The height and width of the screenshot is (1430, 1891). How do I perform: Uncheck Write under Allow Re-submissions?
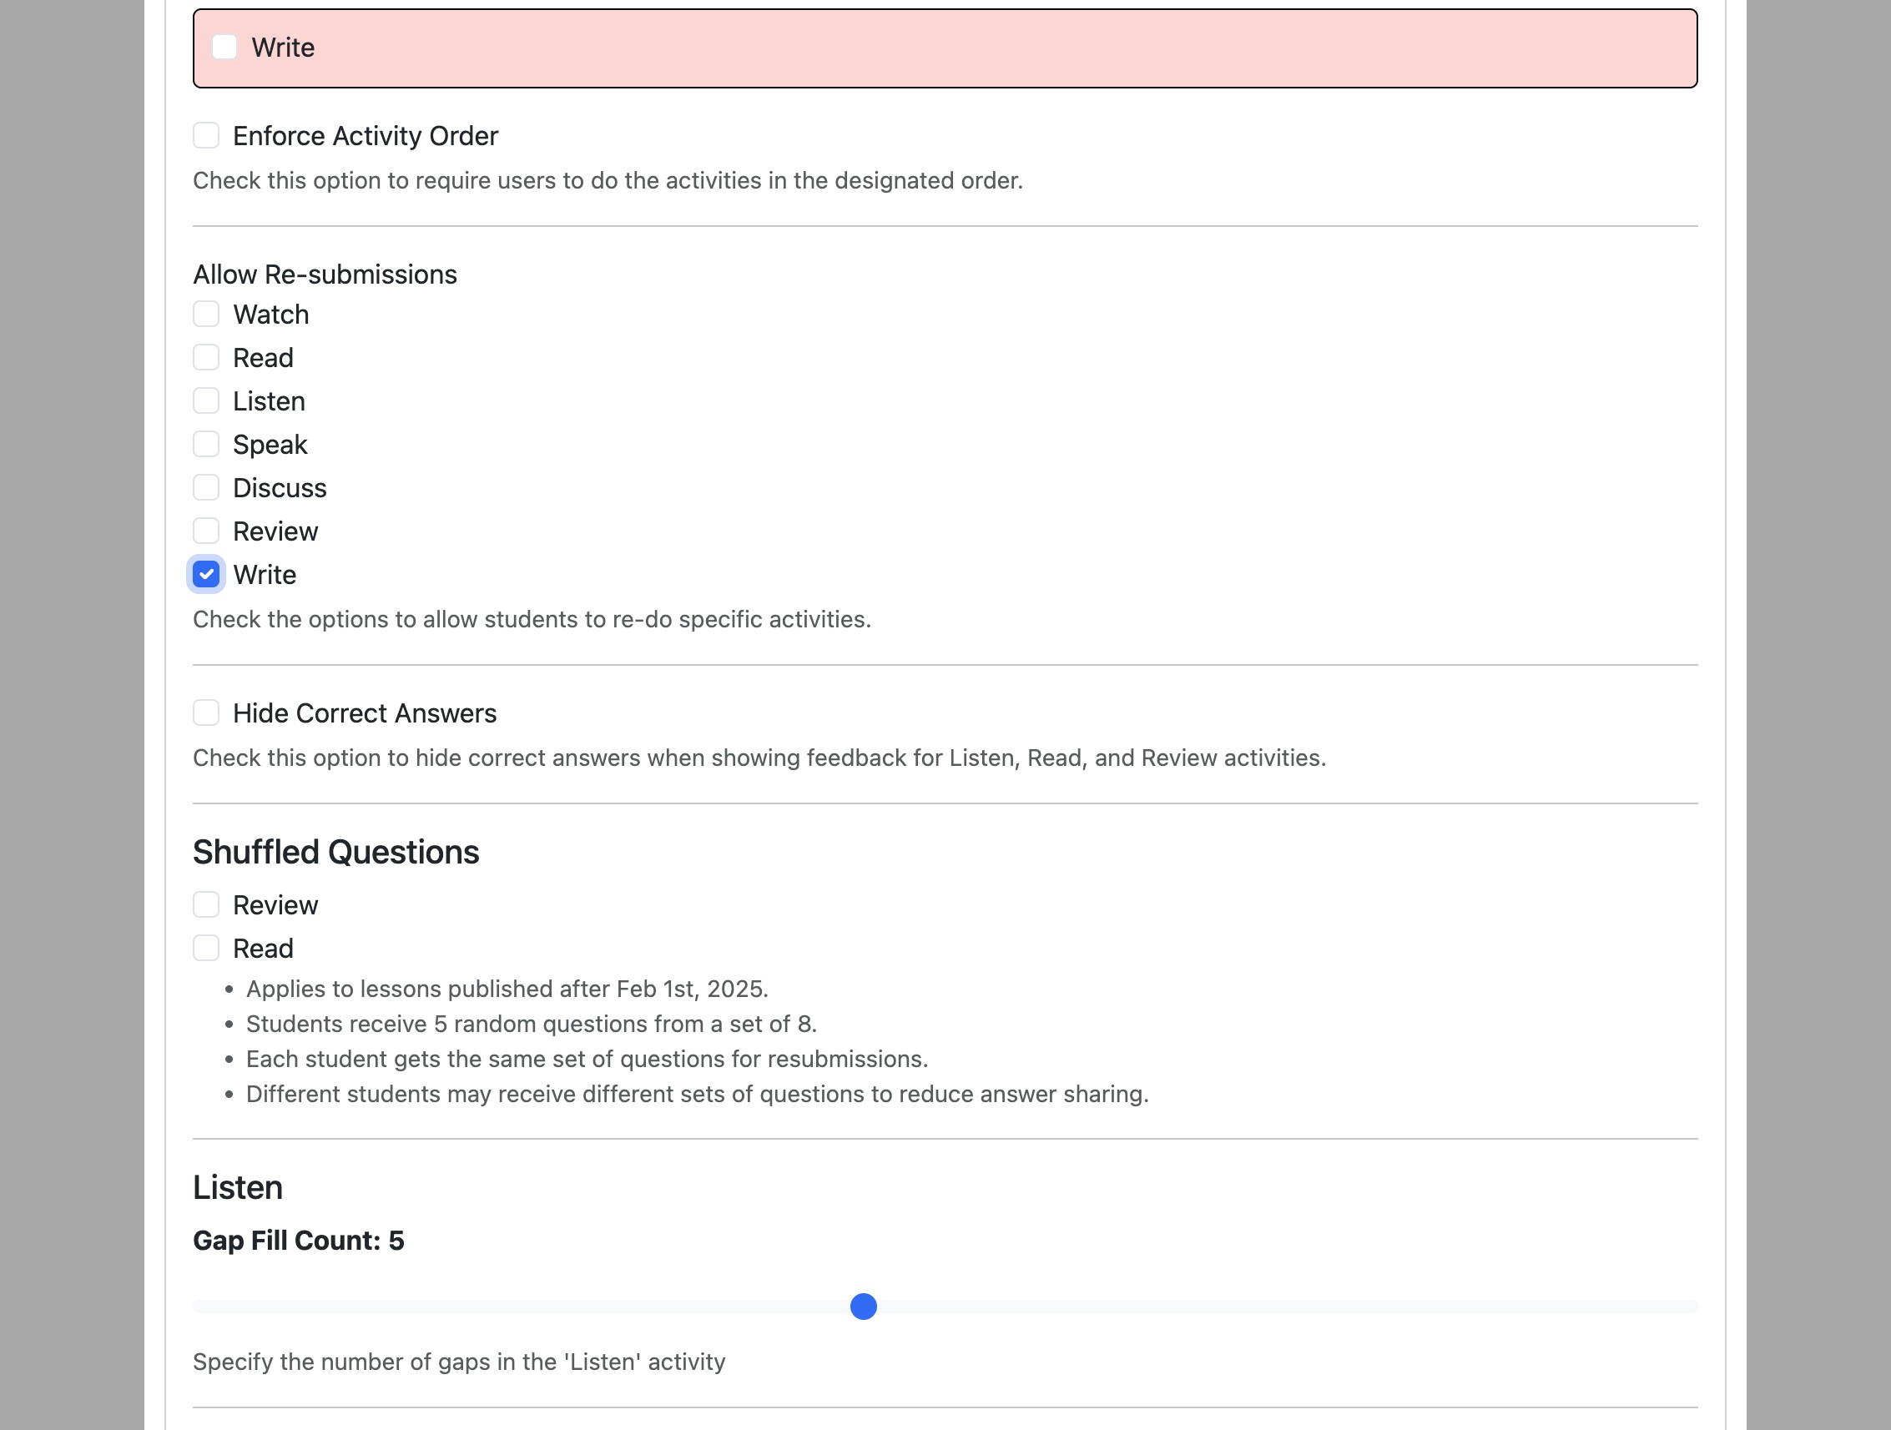206,574
